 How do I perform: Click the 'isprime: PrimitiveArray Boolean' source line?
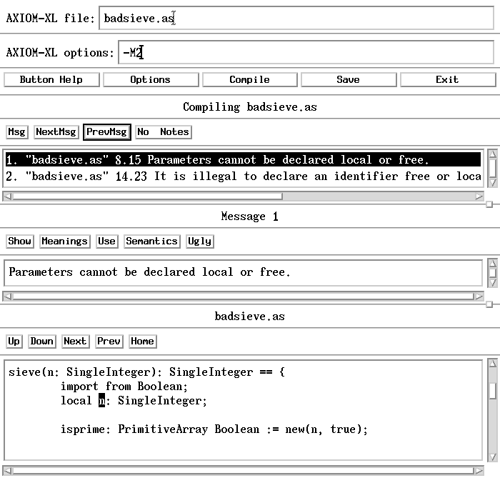click(x=214, y=429)
